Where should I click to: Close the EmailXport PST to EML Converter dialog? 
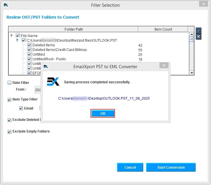[164, 66]
